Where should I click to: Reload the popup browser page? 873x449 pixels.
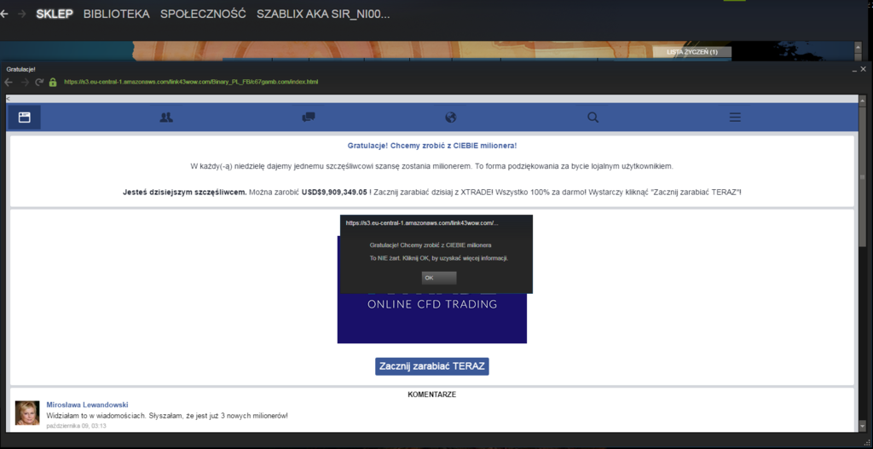coord(39,83)
